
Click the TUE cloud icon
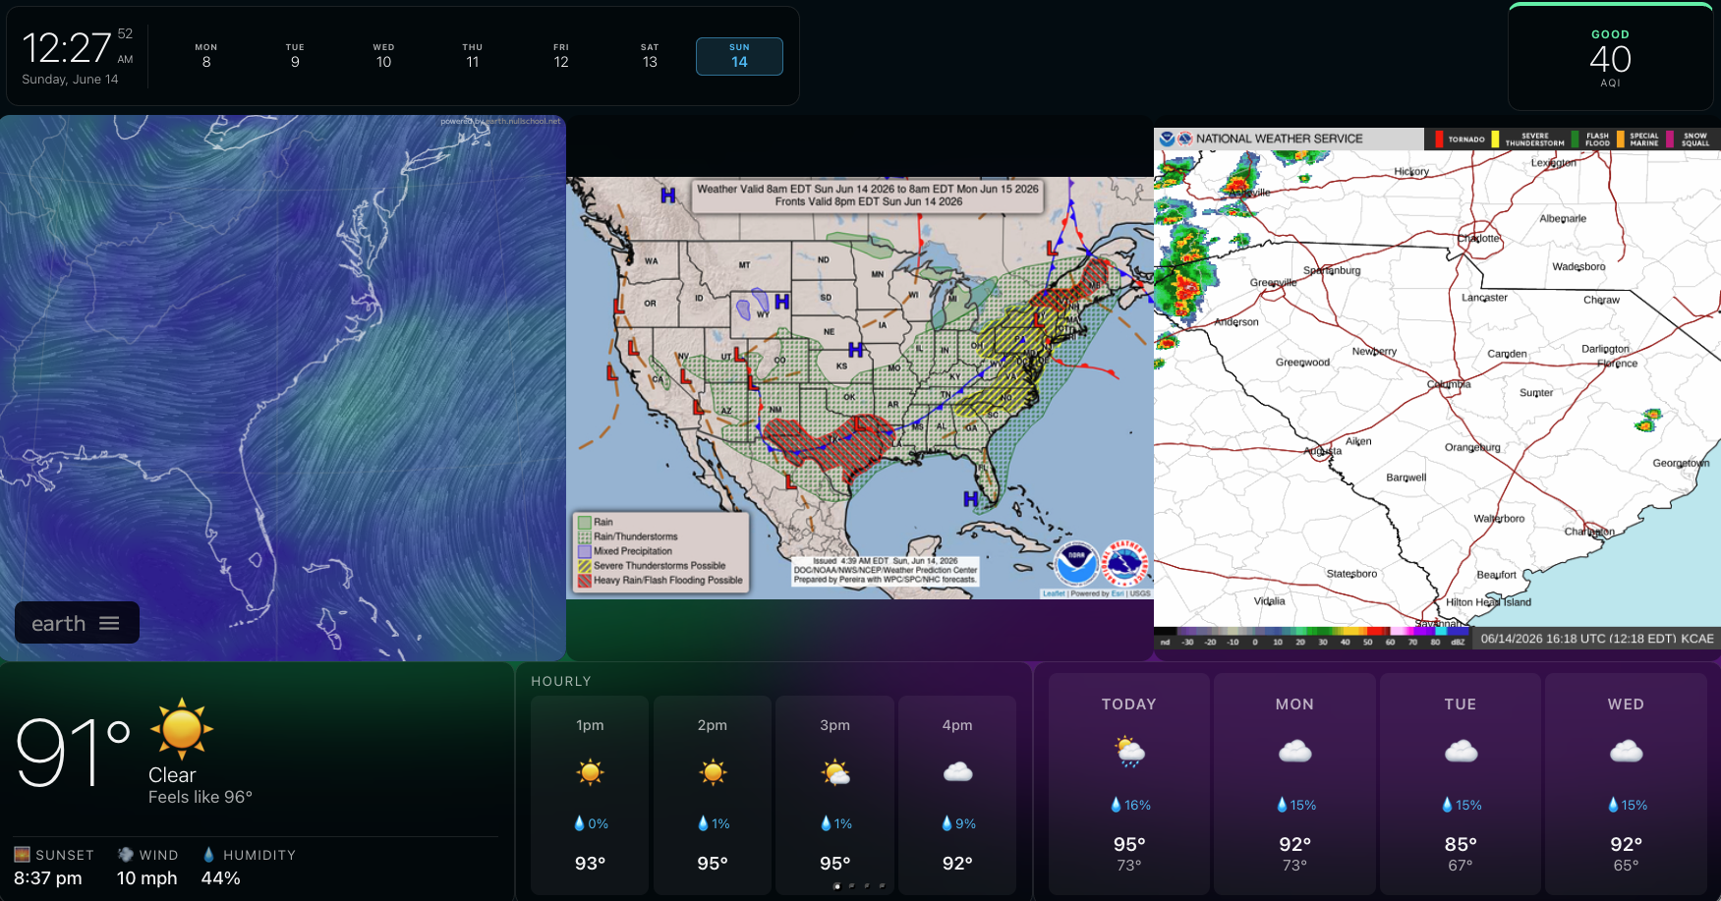[1461, 752]
